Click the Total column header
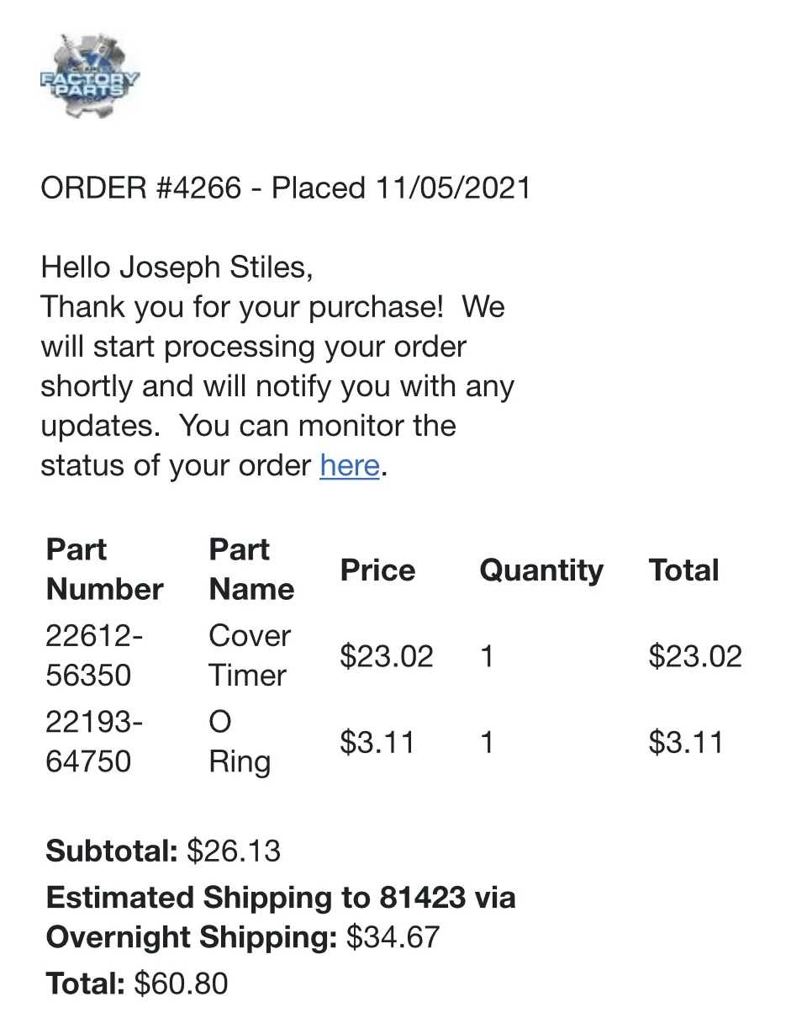Viewport: 807px width, 1018px height. (683, 570)
